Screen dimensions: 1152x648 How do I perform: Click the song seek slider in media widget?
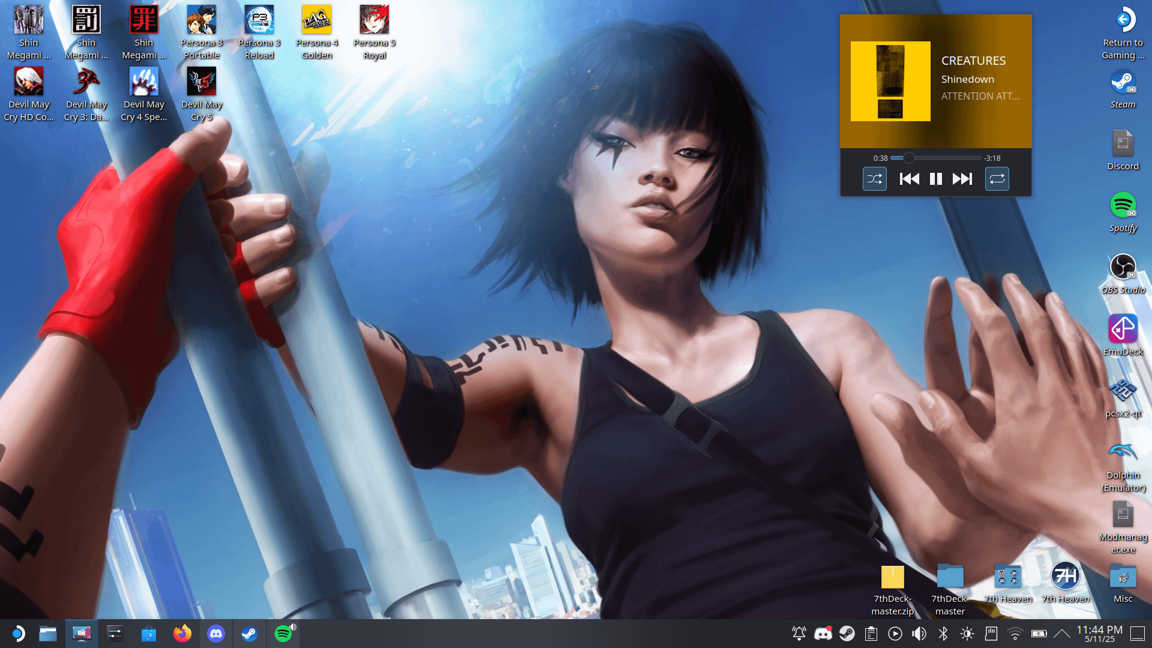936,158
